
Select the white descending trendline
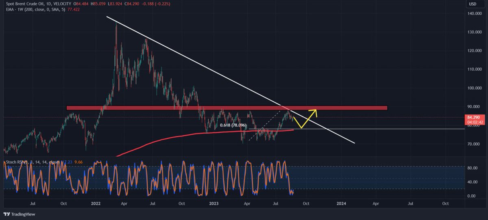[x=231, y=80]
